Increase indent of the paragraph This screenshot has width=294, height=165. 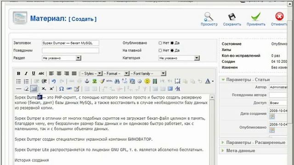click(x=44, y=81)
